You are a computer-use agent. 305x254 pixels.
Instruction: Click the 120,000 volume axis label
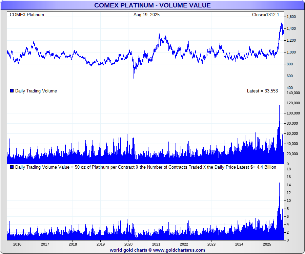[293, 103]
